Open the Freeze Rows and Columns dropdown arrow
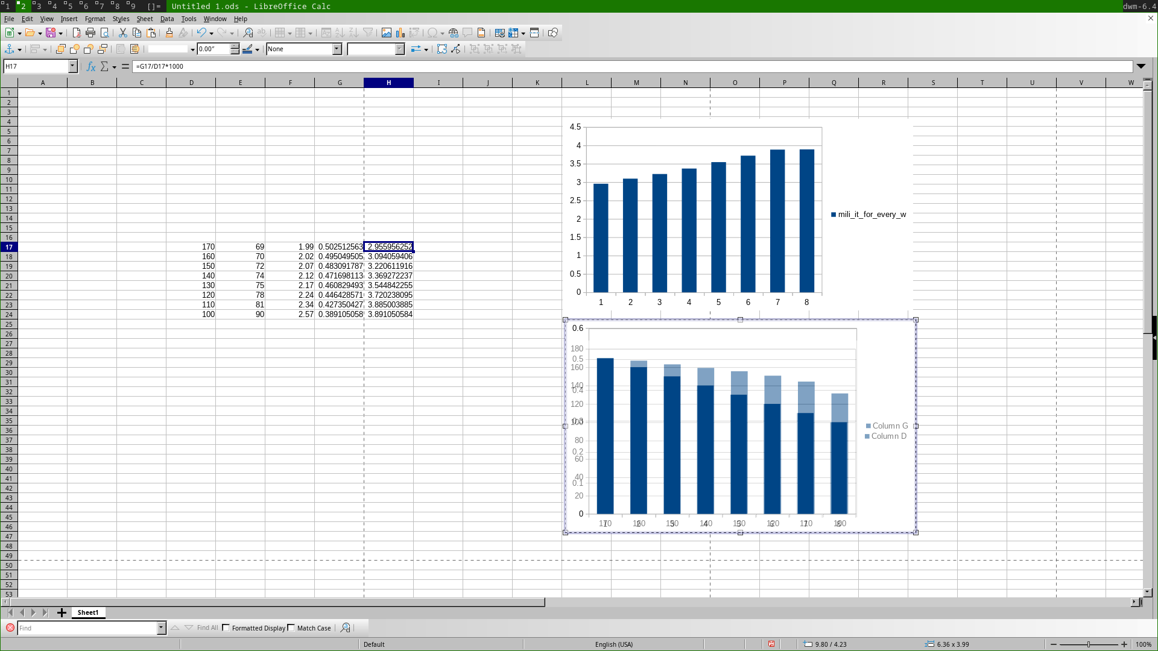1158x651 pixels. (523, 33)
